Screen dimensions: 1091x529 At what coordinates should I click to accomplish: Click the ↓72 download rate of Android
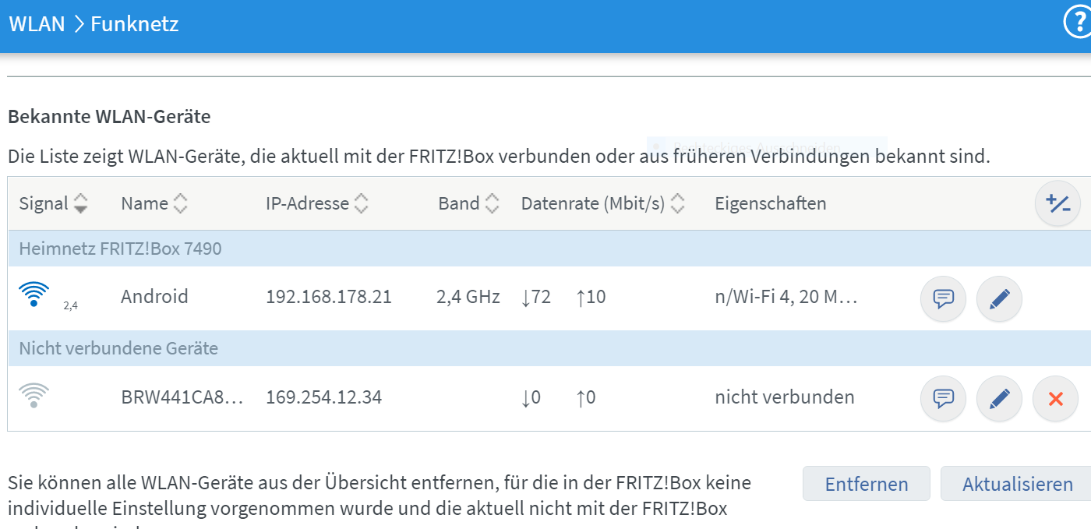(536, 297)
